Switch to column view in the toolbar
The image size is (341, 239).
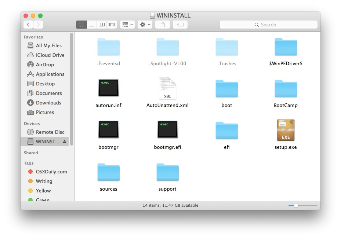click(102, 25)
